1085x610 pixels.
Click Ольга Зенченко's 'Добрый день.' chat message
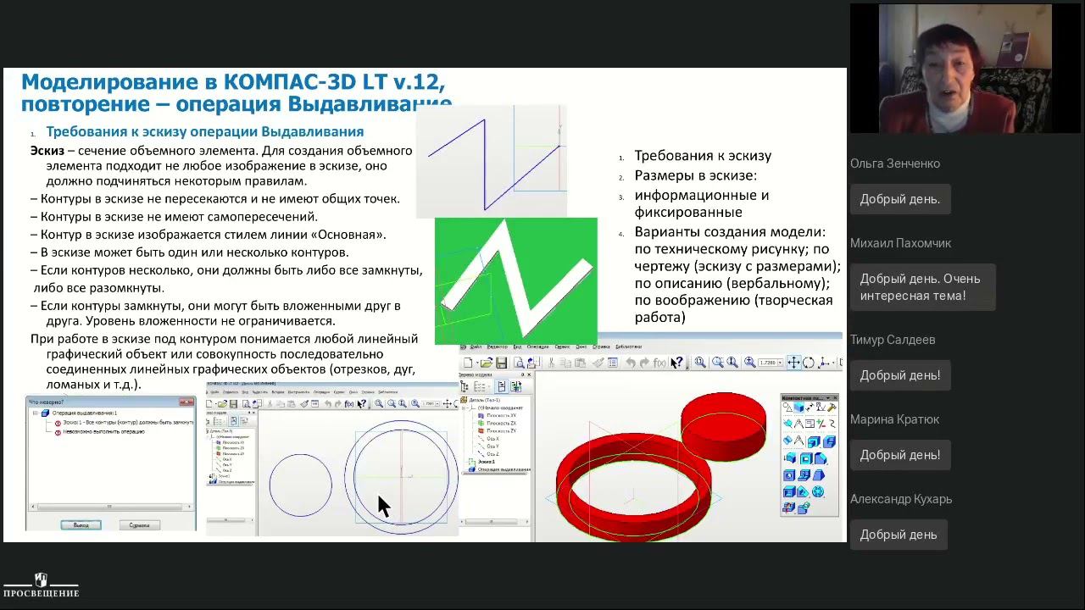click(x=900, y=199)
